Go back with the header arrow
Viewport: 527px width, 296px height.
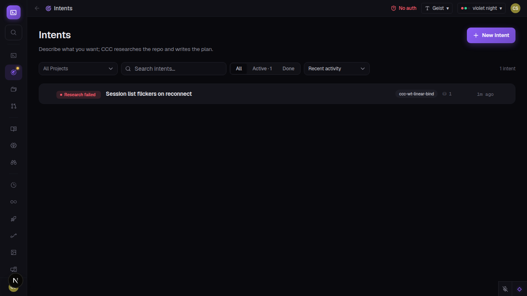point(37,8)
